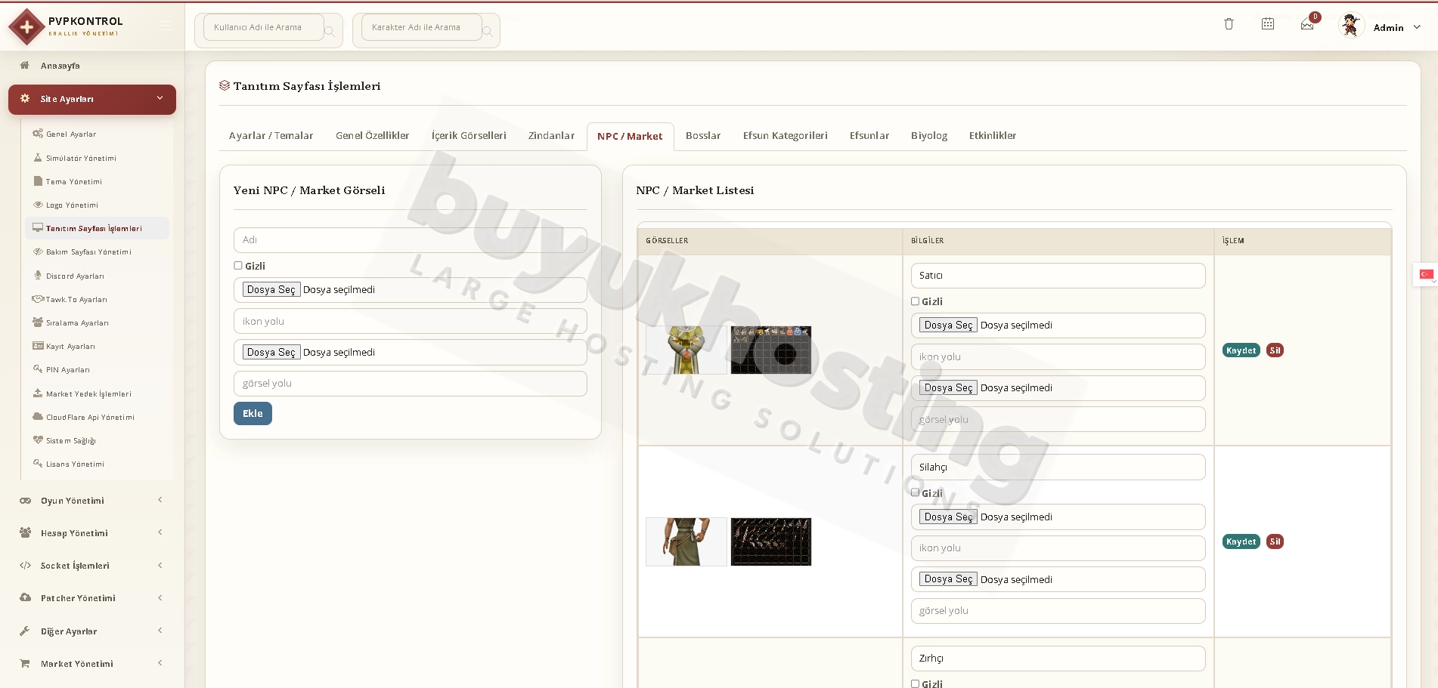Screen dimensions: 1438x688
Task: Click the CloudFlare Api Yönetimi cloud icon
Action: [38, 417]
